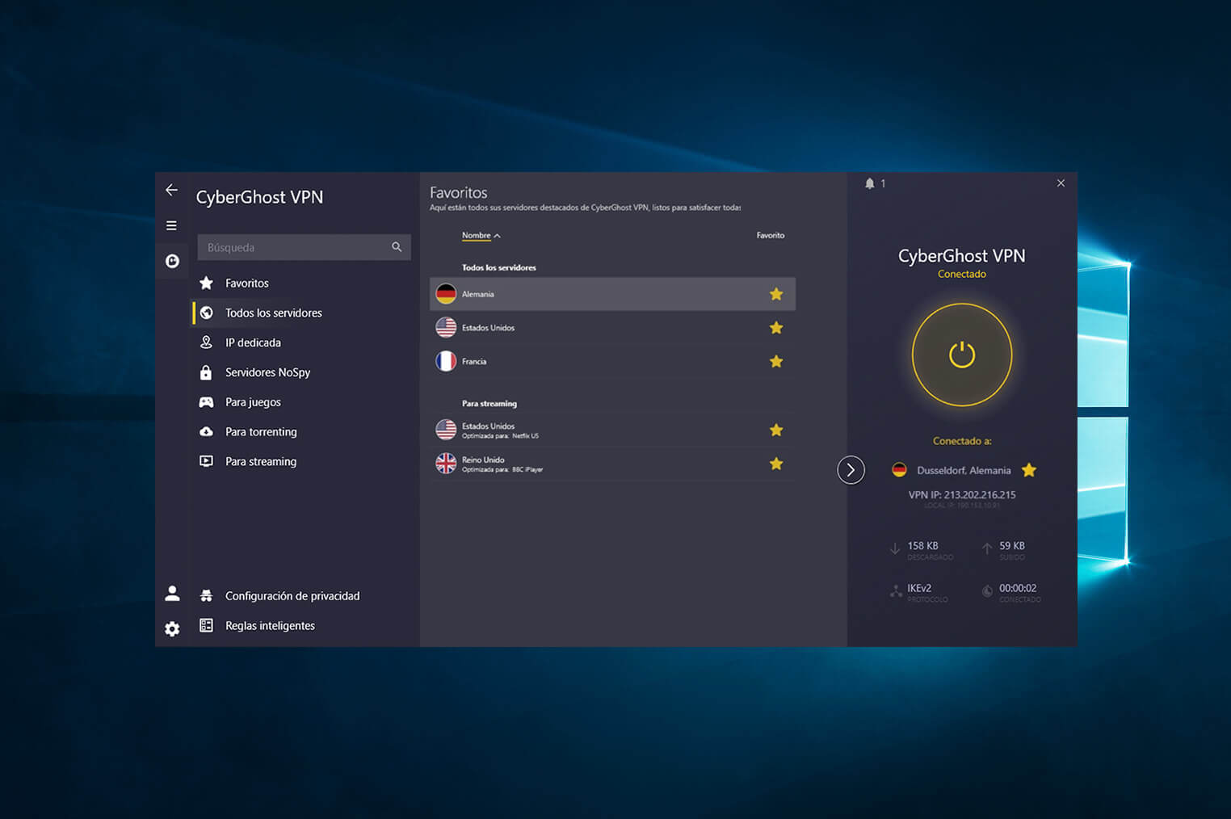1231x819 pixels.
Task: Open the settings gear icon
Action: point(172,628)
